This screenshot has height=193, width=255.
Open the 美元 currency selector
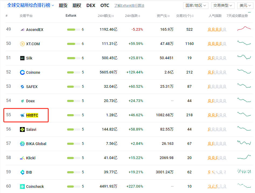point(245,5)
